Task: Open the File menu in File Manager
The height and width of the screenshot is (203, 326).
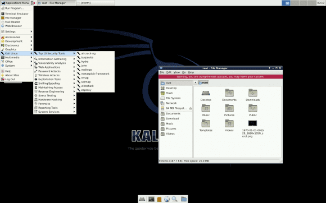Action: point(162,72)
